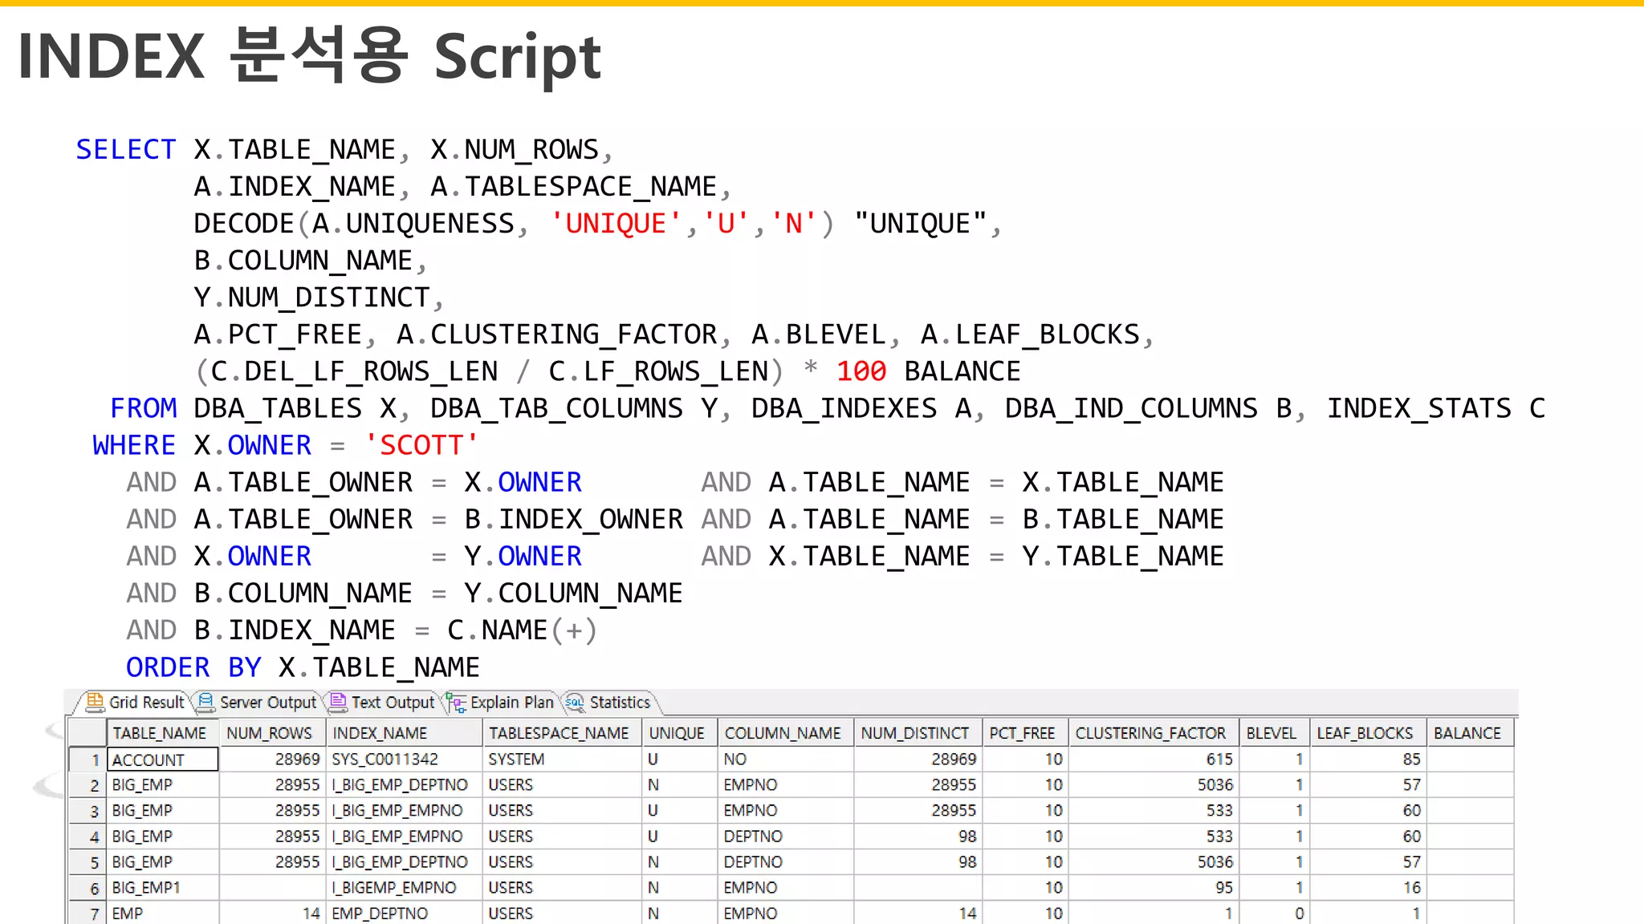Select row 5 number header
This screenshot has height=924, width=1644.
(87, 862)
